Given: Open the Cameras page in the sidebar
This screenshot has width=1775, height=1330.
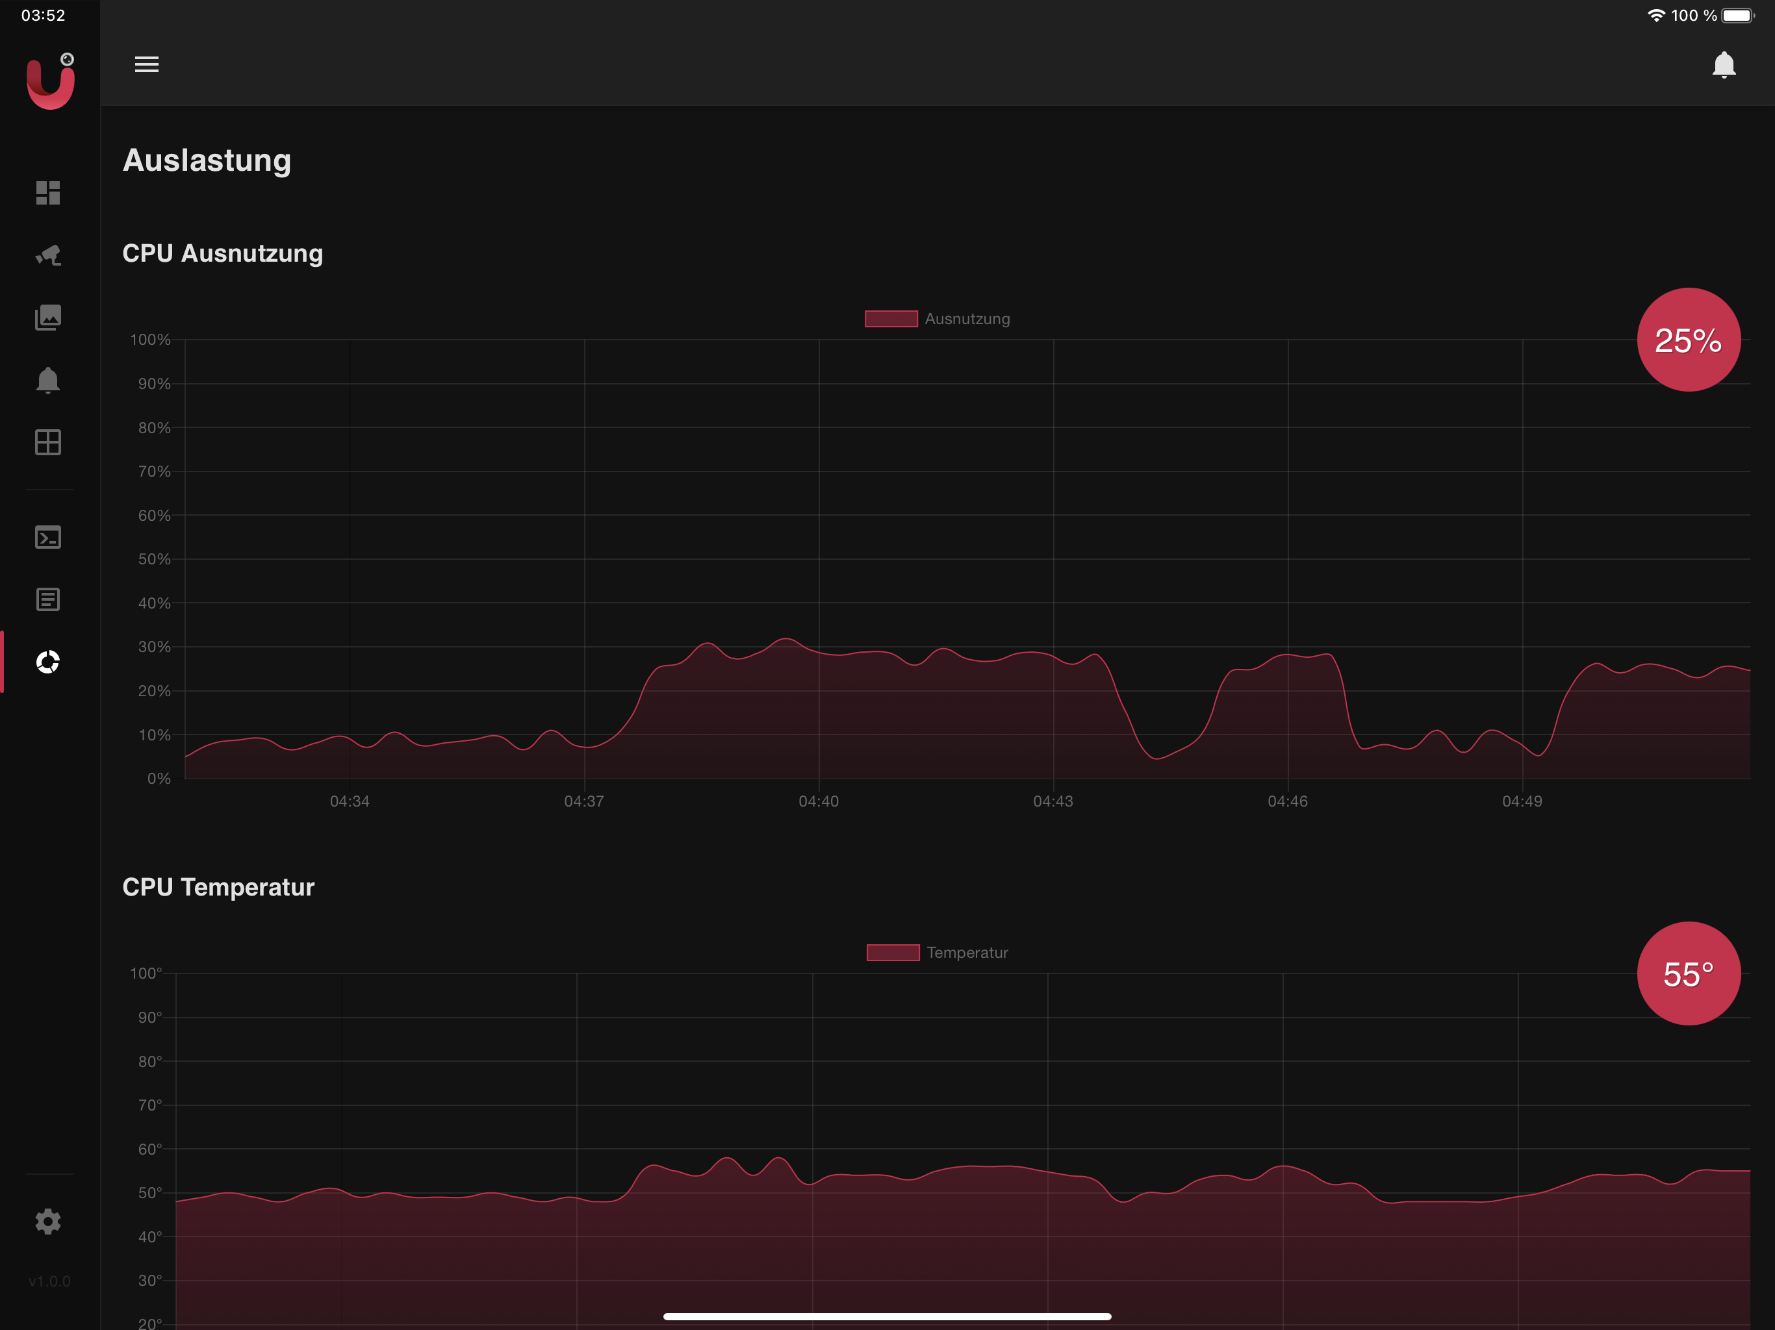Looking at the screenshot, I should coord(48,255).
